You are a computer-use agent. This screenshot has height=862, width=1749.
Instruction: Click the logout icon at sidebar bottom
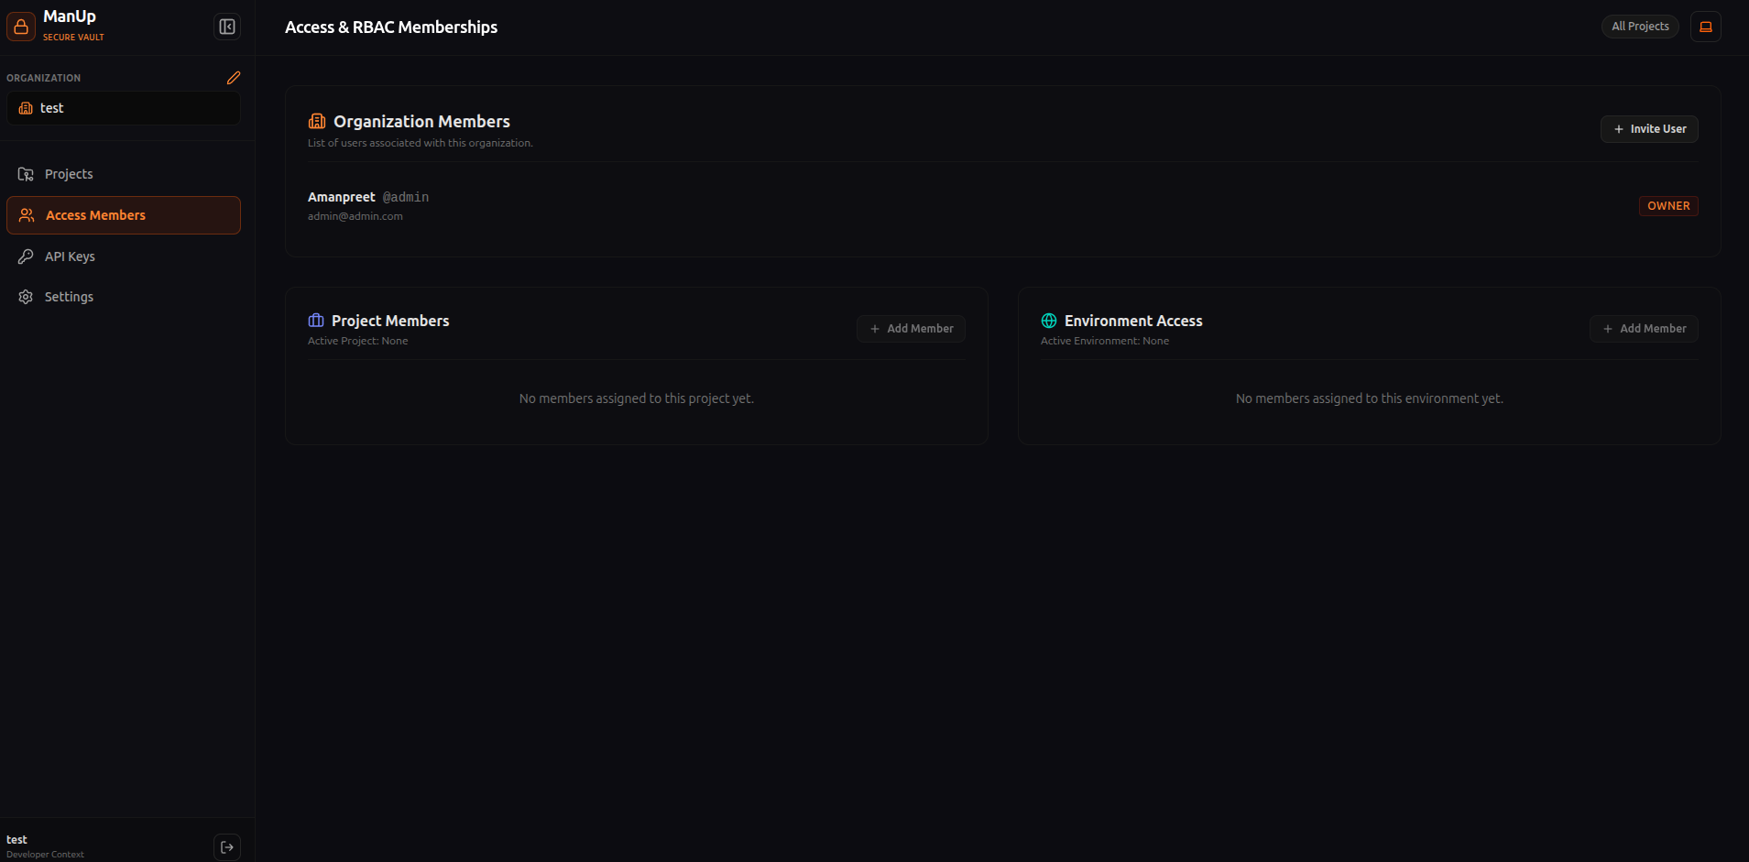227,847
